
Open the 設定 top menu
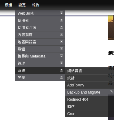[x=22, y=5]
